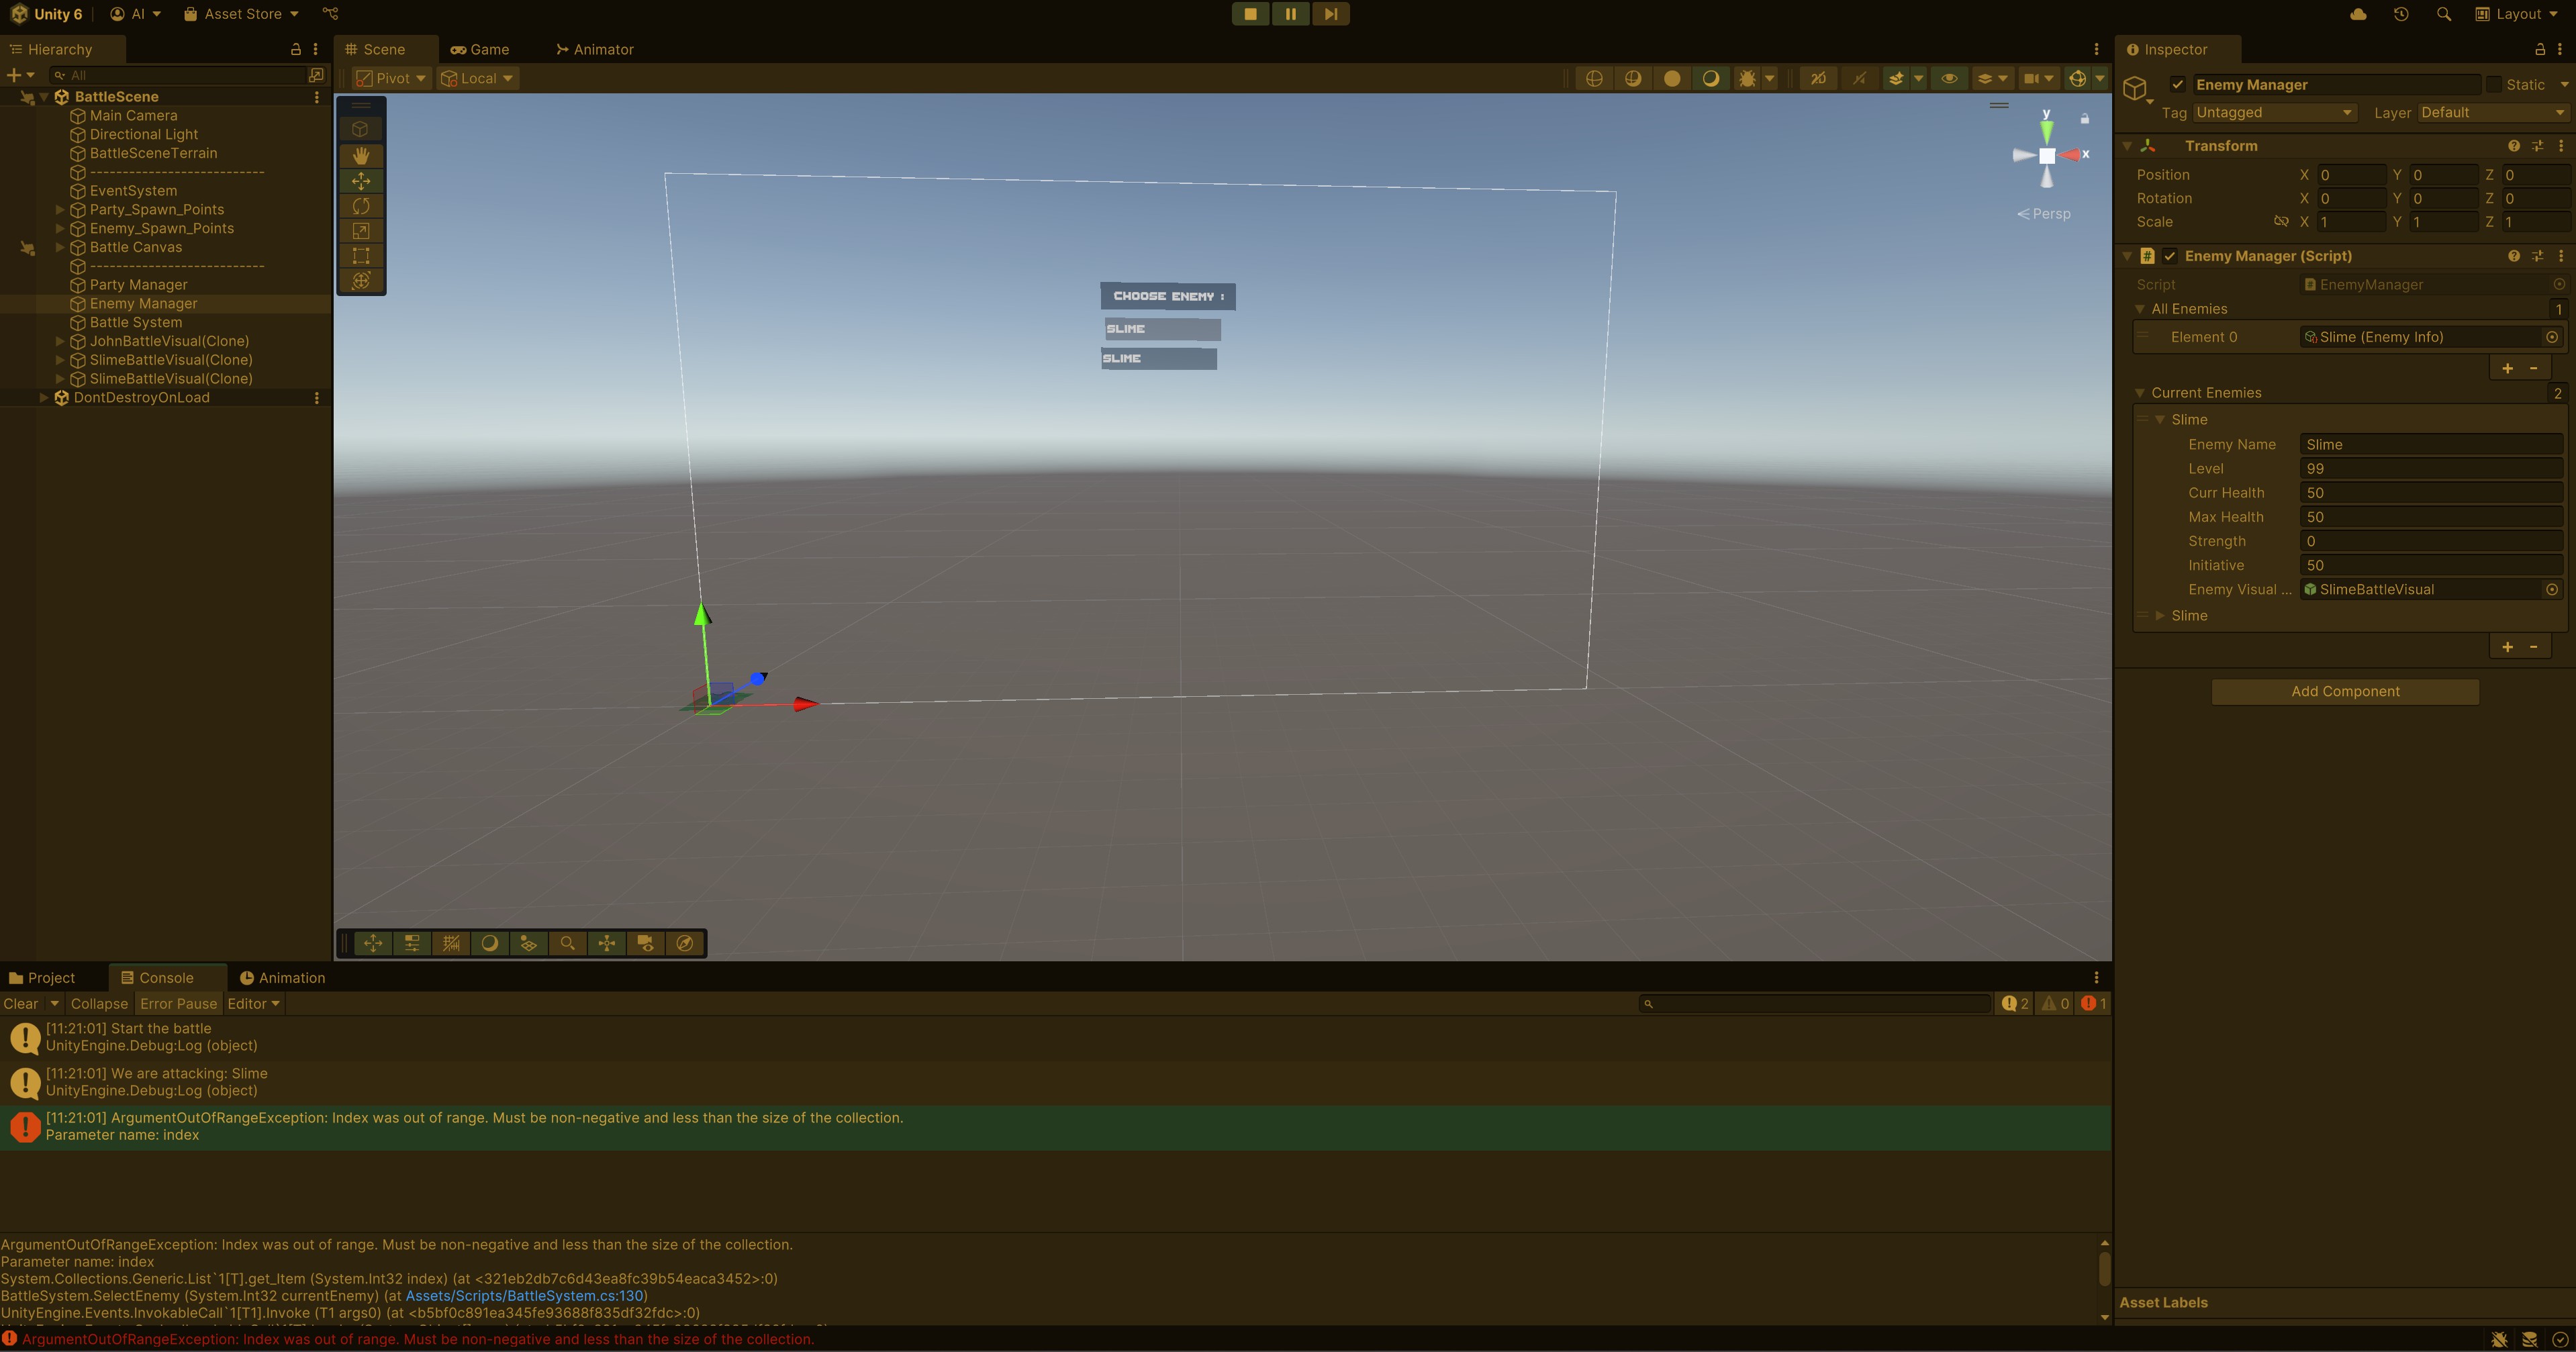This screenshot has width=2576, height=1352.
Task: Select the Rotate tool in the scene toolbar
Action: 361,206
